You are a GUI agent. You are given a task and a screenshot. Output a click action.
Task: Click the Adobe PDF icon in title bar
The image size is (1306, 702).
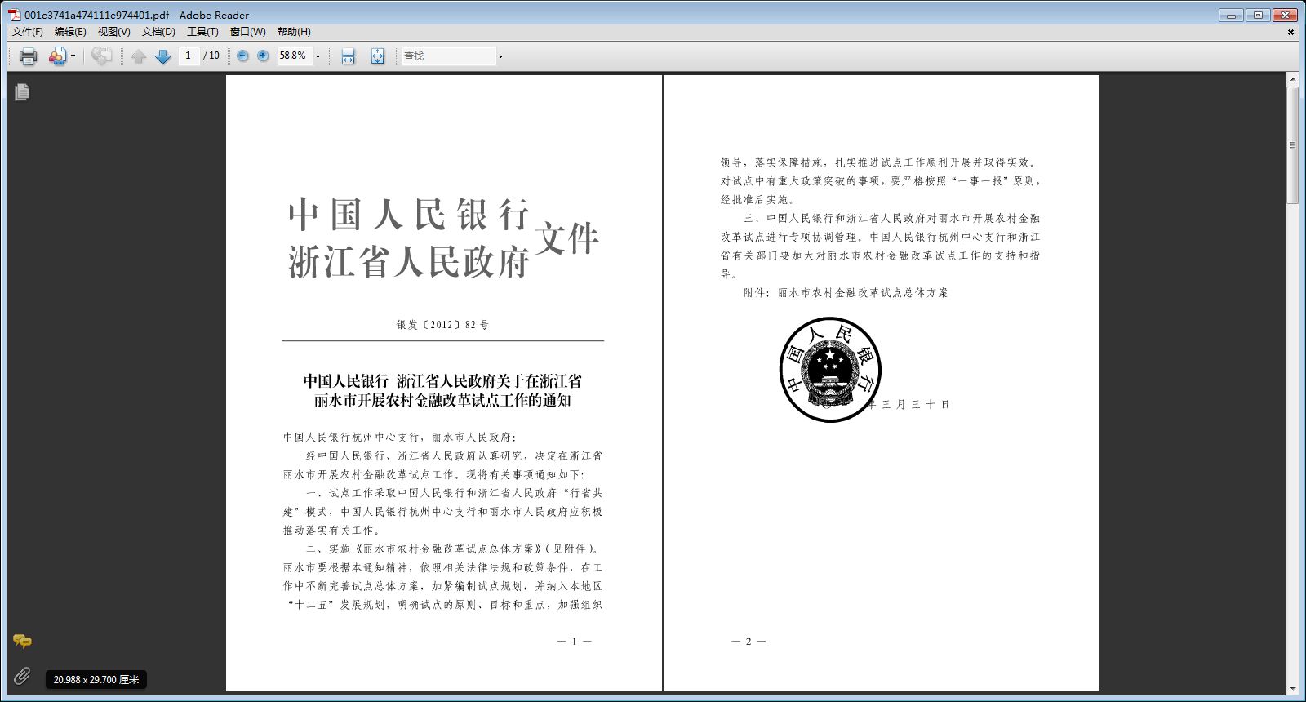(x=15, y=15)
